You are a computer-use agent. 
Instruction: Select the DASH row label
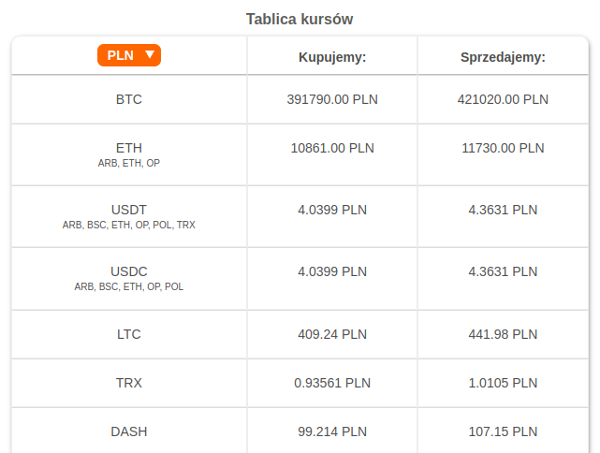[x=129, y=431]
